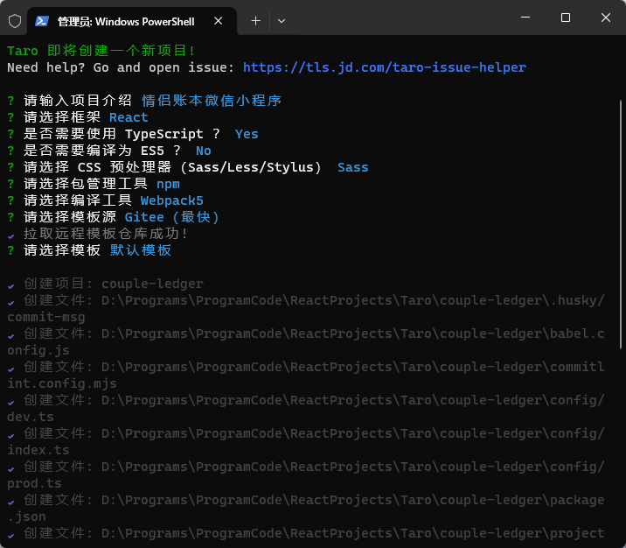Click the PowerShell icon on the tab

[x=42, y=21]
